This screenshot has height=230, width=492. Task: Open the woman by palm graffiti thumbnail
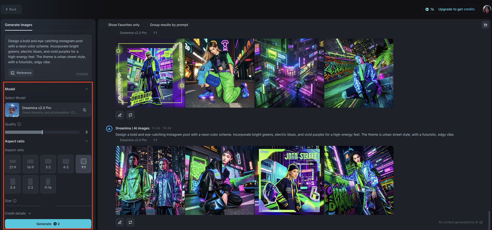click(x=359, y=73)
